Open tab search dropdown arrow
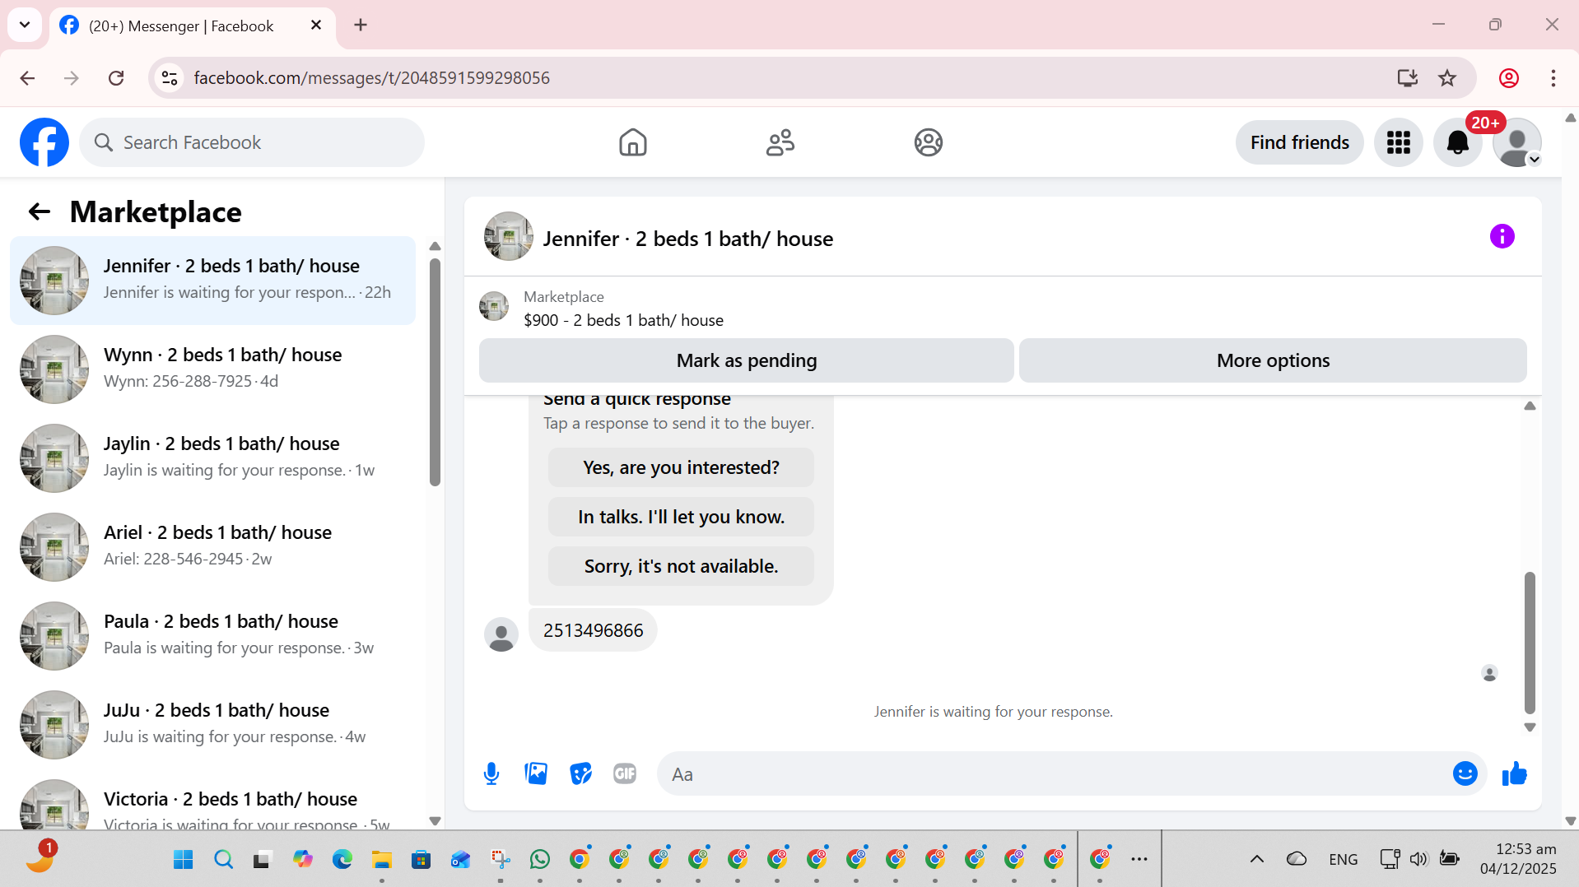Screen dimensions: 1579x887 click(x=25, y=25)
